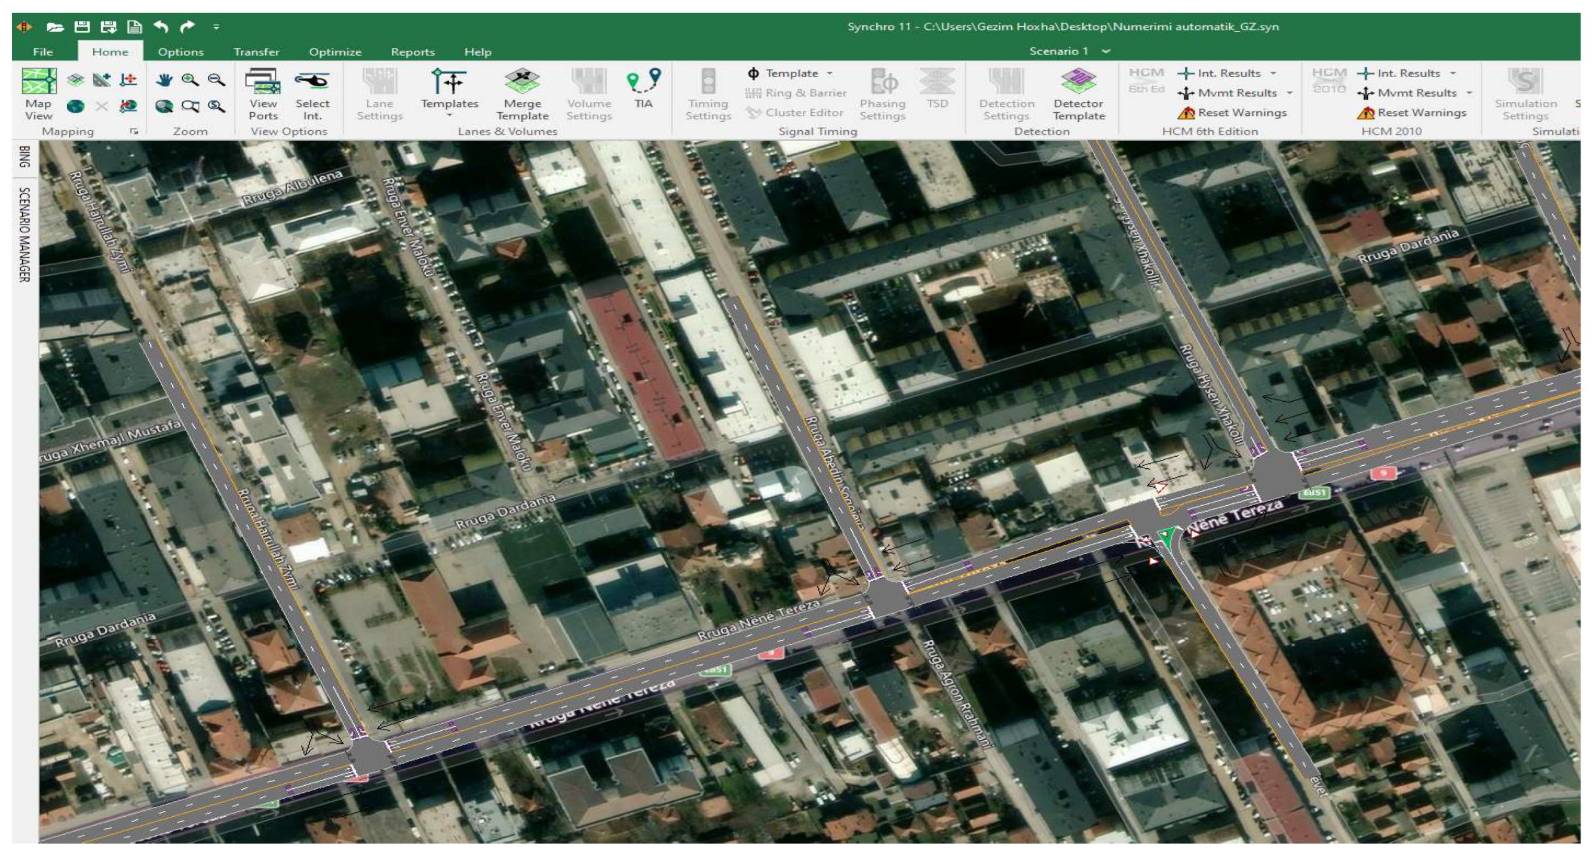Click the Undo arrow in quick access
Viewport: 1593px width, 855px height.
coord(161,27)
